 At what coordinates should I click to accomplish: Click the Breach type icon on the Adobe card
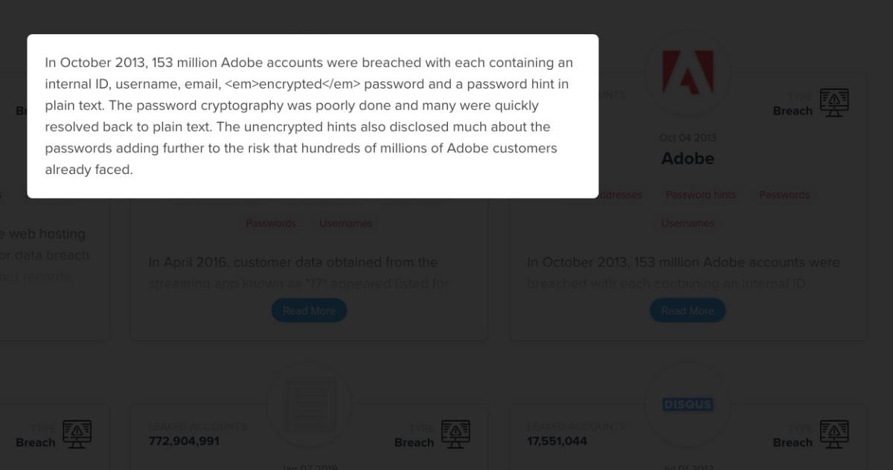pos(833,103)
